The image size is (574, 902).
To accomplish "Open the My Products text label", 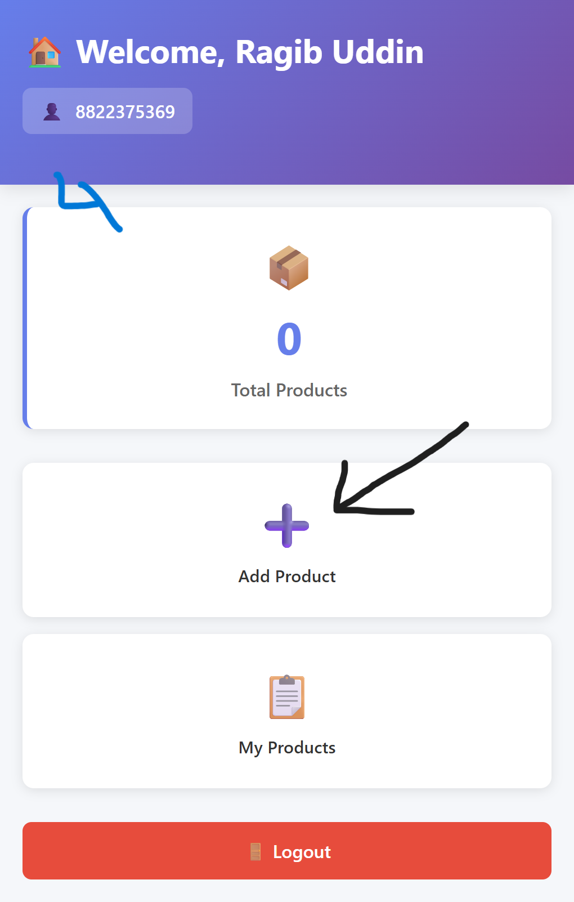I will [287, 748].
